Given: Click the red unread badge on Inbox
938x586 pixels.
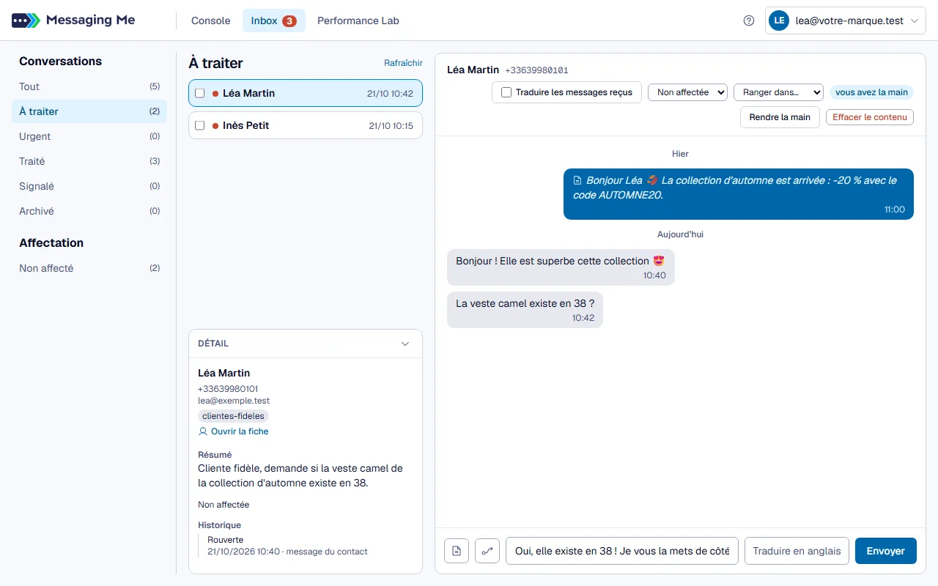Looking at the screenshot, I should pos(289,21).
